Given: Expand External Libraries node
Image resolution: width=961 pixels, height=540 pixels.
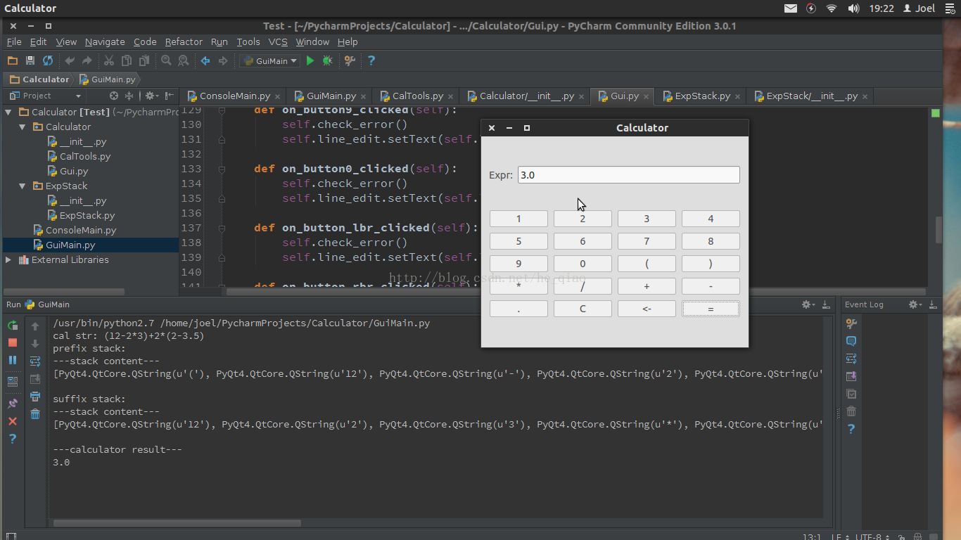Looking at the screenshot, I should pyautogui.click(x=8, y=259).
